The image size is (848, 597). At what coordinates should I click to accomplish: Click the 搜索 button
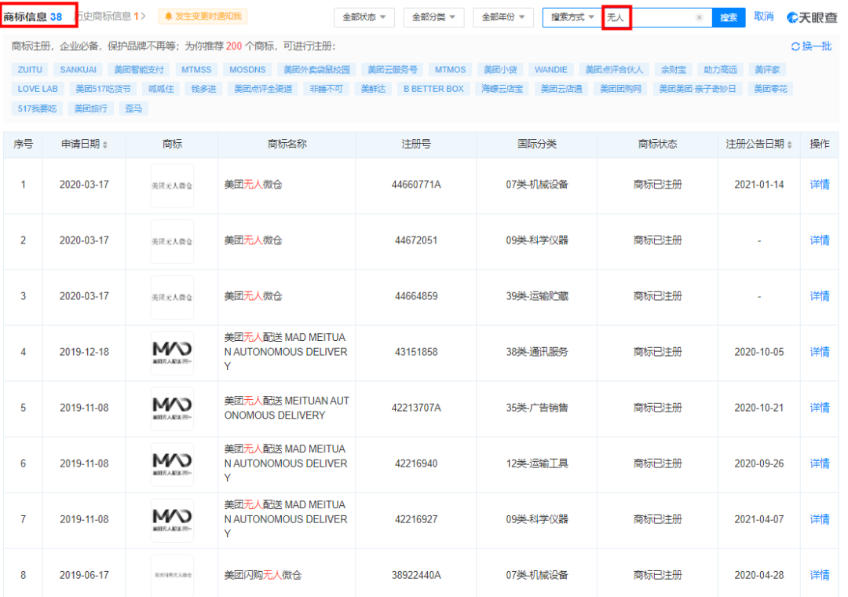729,17
